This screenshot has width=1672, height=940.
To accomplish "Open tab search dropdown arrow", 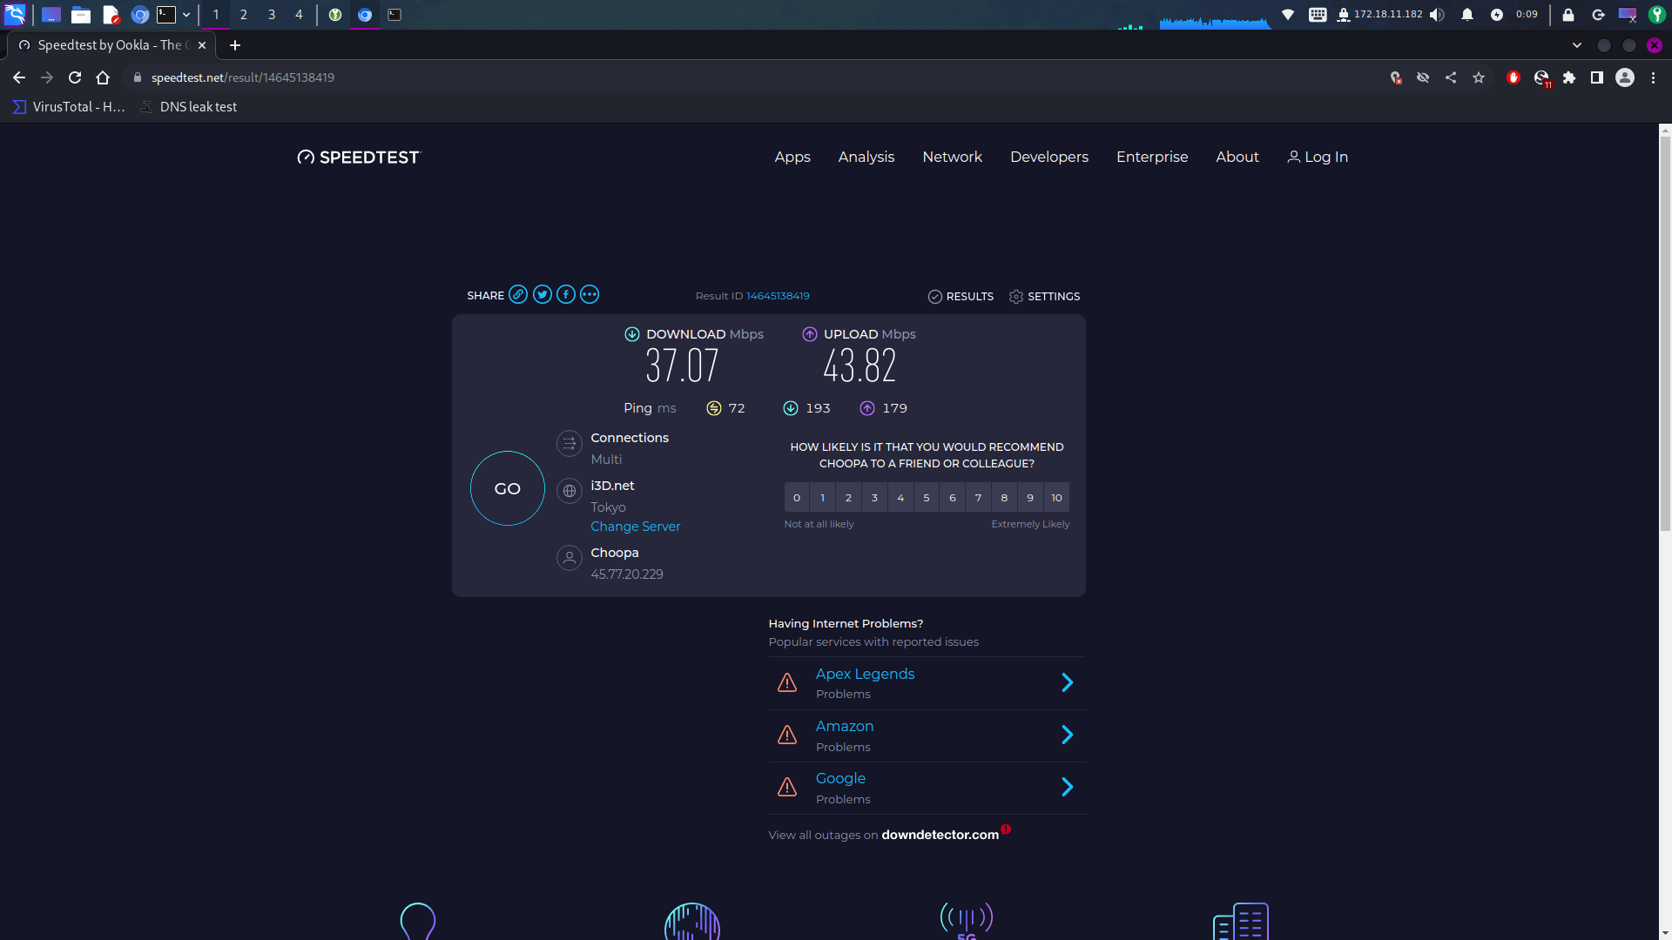I will click(1577, 45).
